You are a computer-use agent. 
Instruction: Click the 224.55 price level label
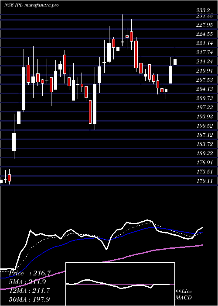204,35
